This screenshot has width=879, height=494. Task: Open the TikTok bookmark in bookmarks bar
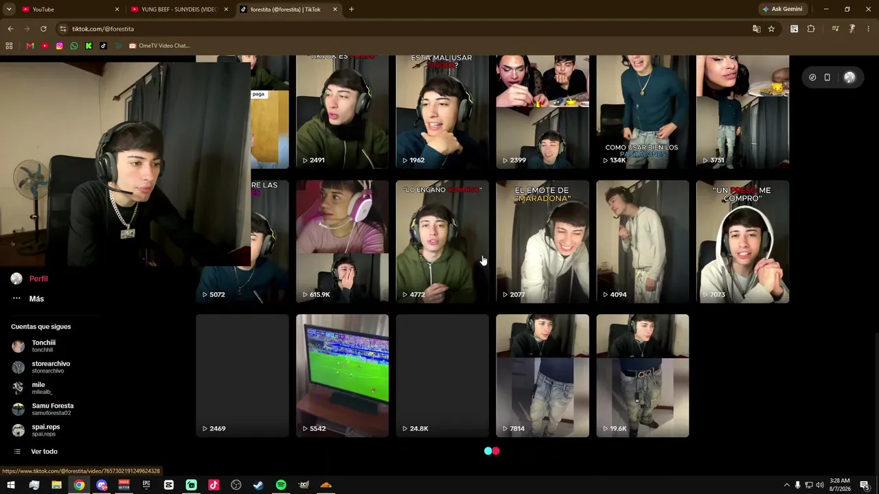click(103, 46)
